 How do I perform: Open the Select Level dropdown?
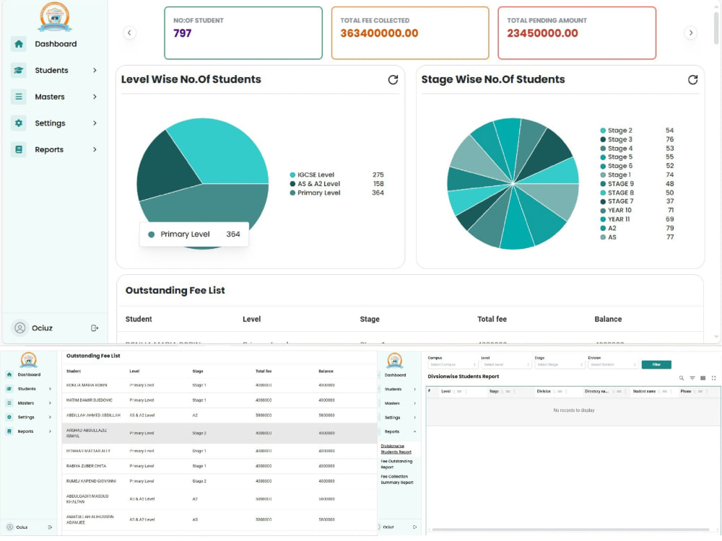pyautogui.click(x=506, y=365)
